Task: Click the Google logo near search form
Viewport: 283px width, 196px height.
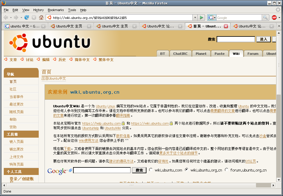Action: pyautogui.click(x=57, y=171)
